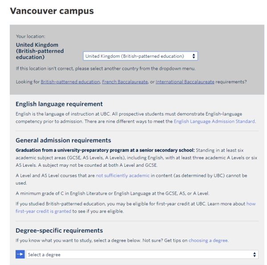Click the 'not sufficiently academic' link
The width and height of the screenshot is (267, 265).
coord(123,175)
